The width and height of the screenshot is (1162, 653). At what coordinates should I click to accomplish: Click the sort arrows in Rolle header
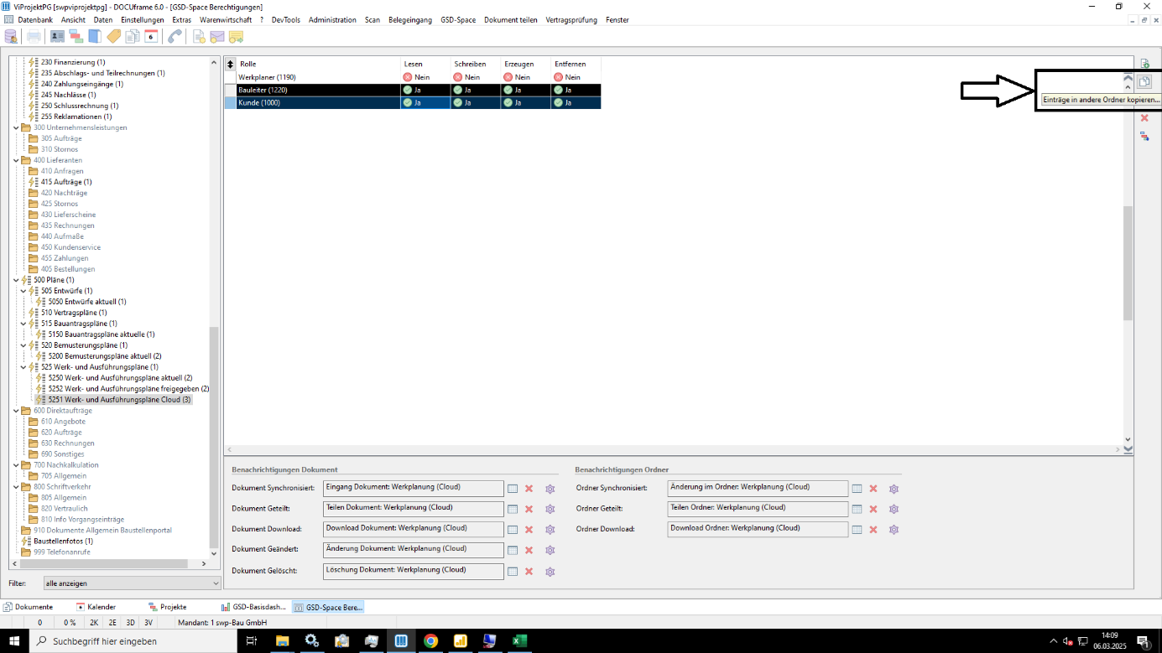[x=231, y=64]
